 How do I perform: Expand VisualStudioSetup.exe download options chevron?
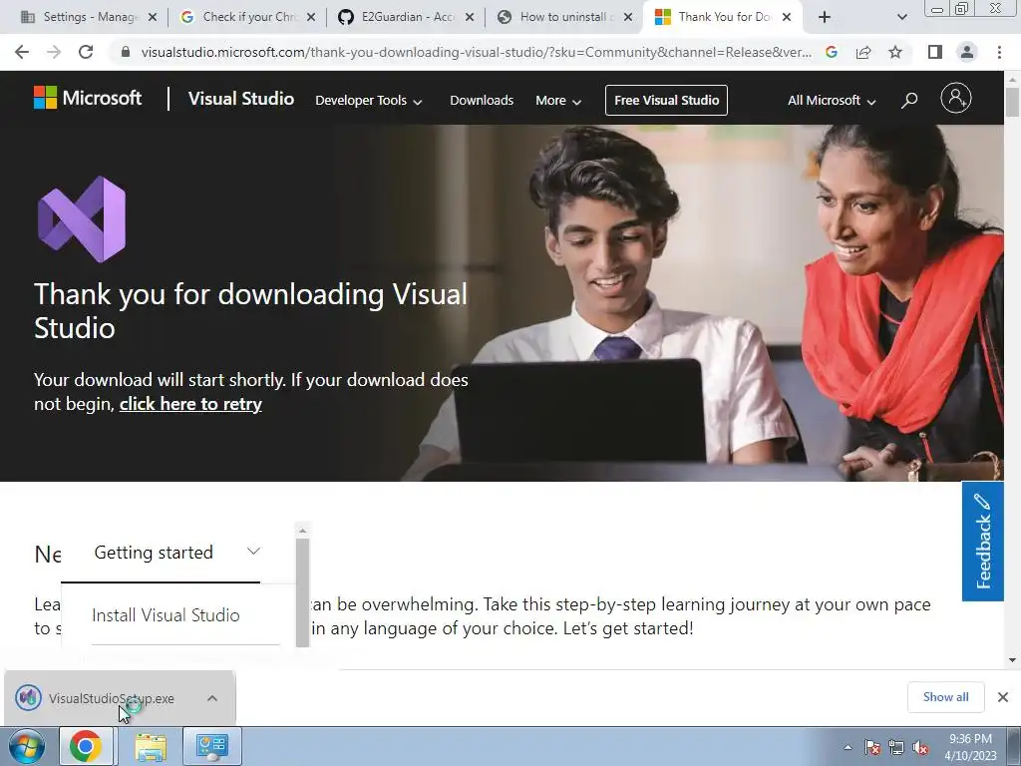point(212,698)
